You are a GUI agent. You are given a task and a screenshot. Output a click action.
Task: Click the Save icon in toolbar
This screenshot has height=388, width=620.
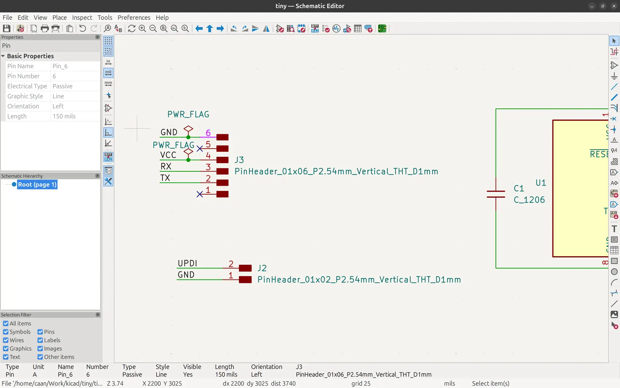pos(6,28)
